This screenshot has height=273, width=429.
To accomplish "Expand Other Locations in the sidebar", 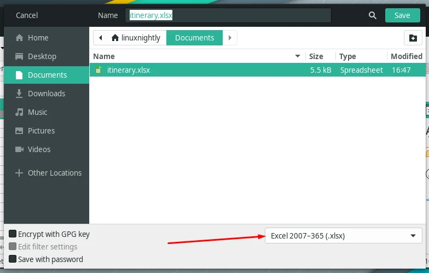I will [x=47, y=173].
